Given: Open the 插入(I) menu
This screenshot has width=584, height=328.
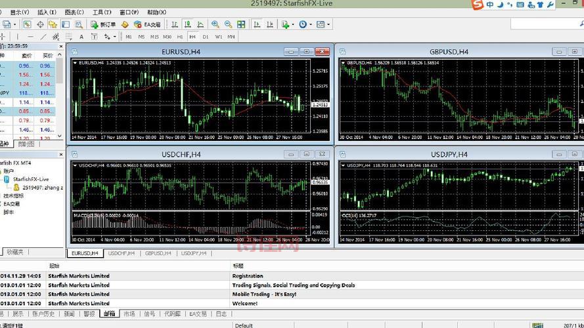Looking at the screenshot, I should [x=47, y=12].
